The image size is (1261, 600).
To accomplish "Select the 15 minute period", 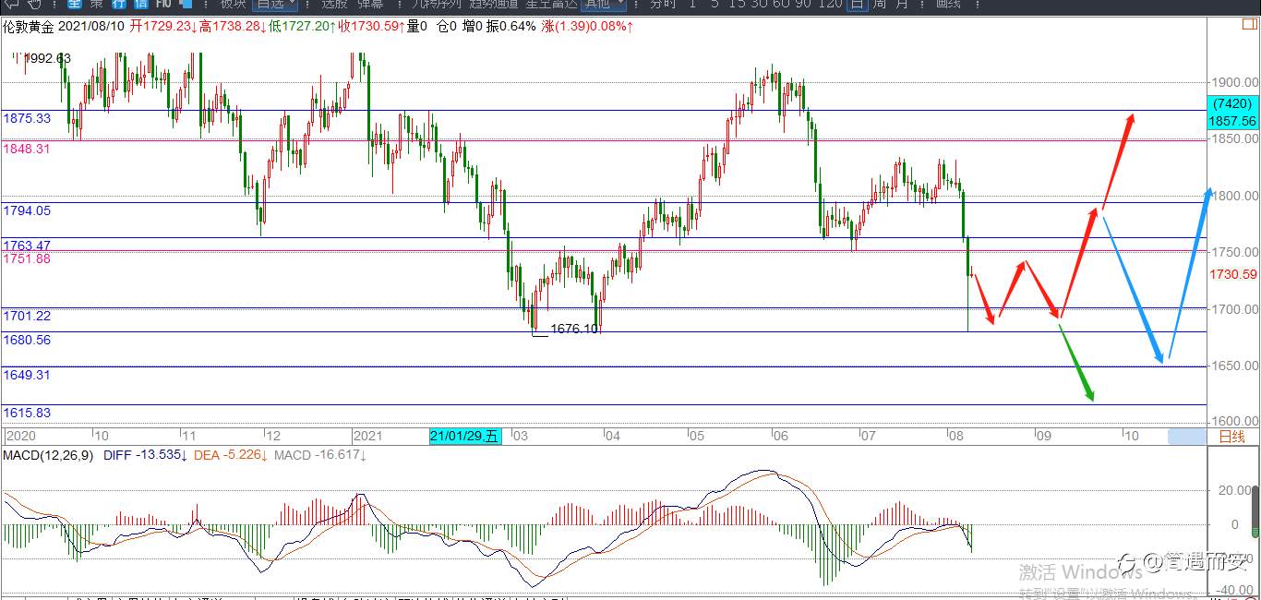I will tap(739, 4).
